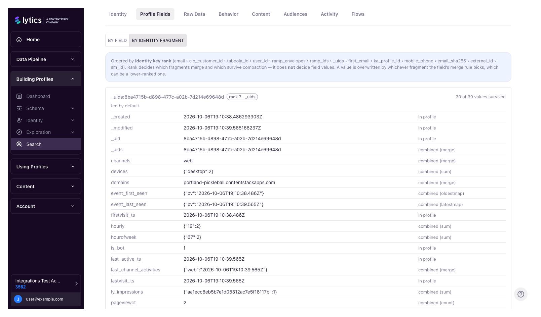
Task: Click the Home house icon
Action: (19, 39)
